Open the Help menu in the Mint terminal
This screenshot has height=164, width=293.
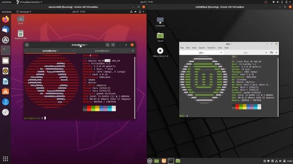[227, 48]
